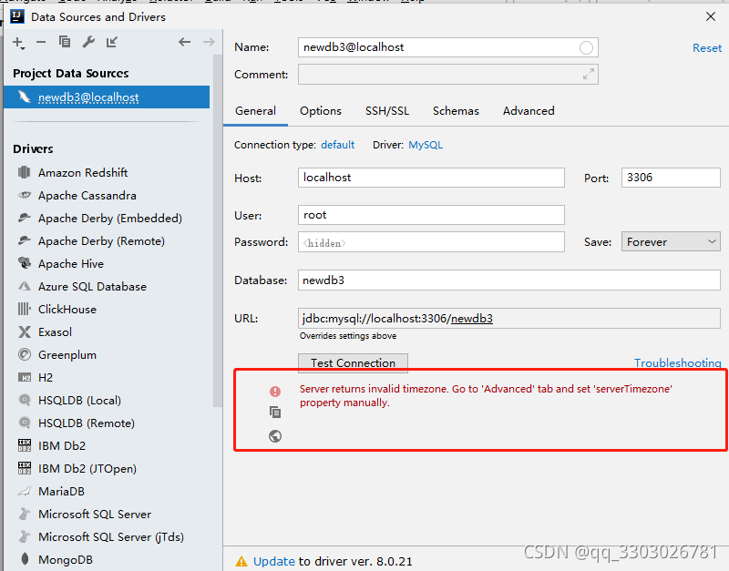Click Update link for driver version
The image size is (729, 571).
click(274, 561)
